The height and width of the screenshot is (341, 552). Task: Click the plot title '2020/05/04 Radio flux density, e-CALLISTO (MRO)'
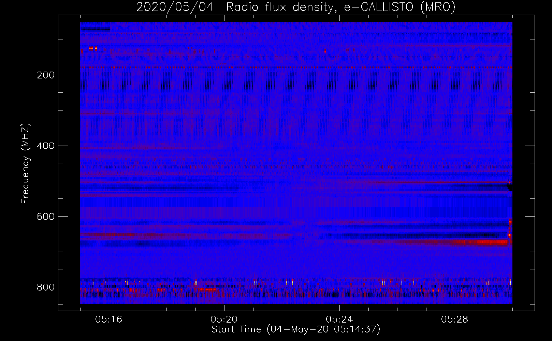tap(296, 7)
